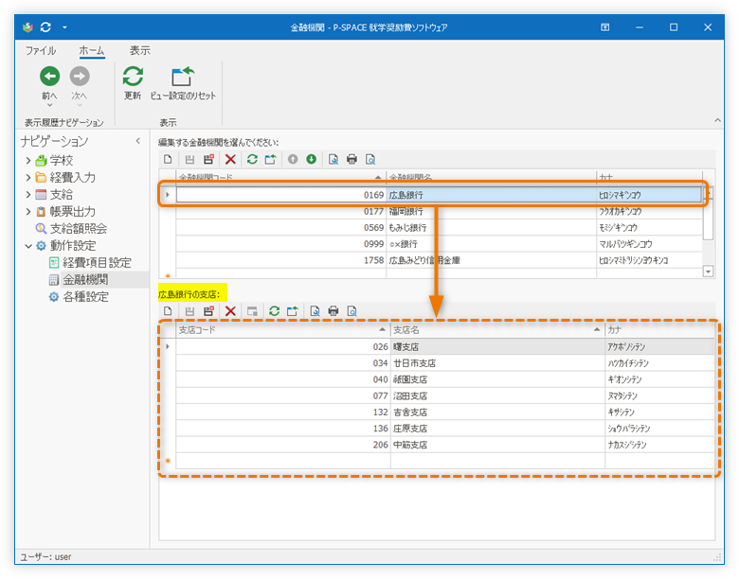739x579 pixels.
Task: Select the 廿日市支店 branch row
Action: 445,363
